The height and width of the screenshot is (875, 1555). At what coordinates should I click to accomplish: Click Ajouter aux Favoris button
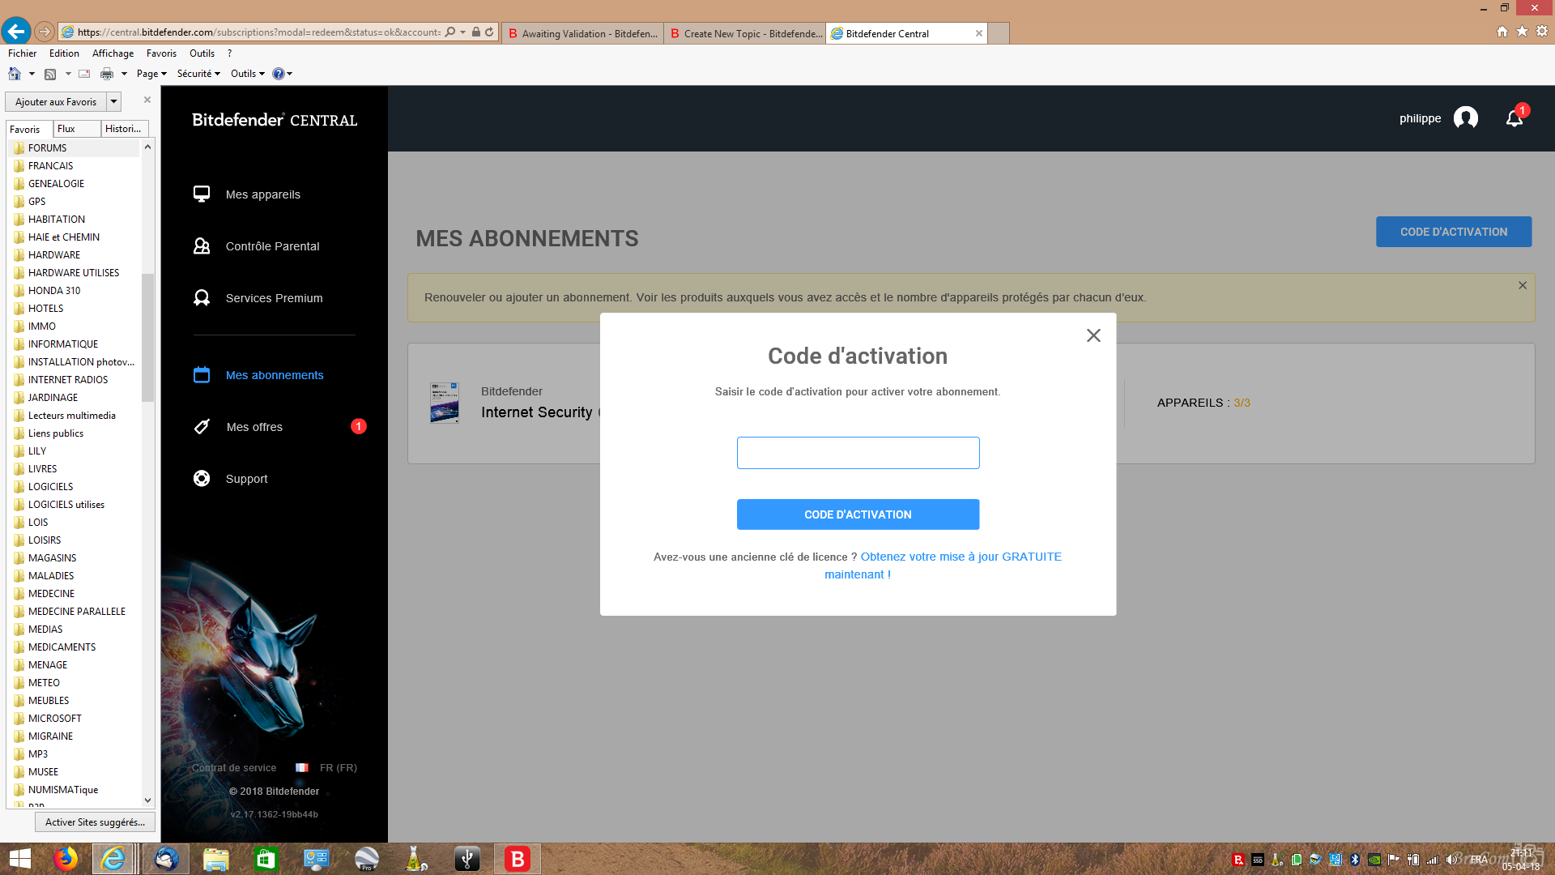56,102
